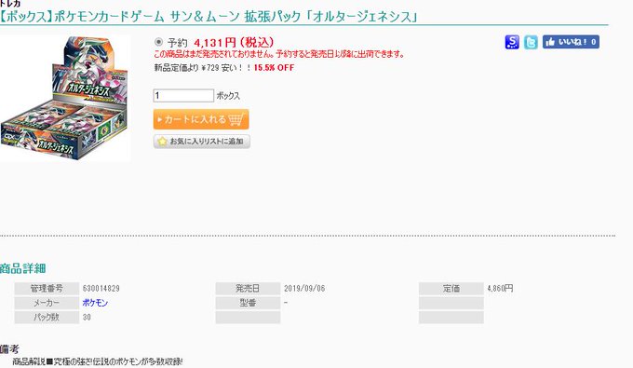This screenshot has height=368, width=633.
Task: Click the お気に入りリストに追加 button
Action: [201, 142]
